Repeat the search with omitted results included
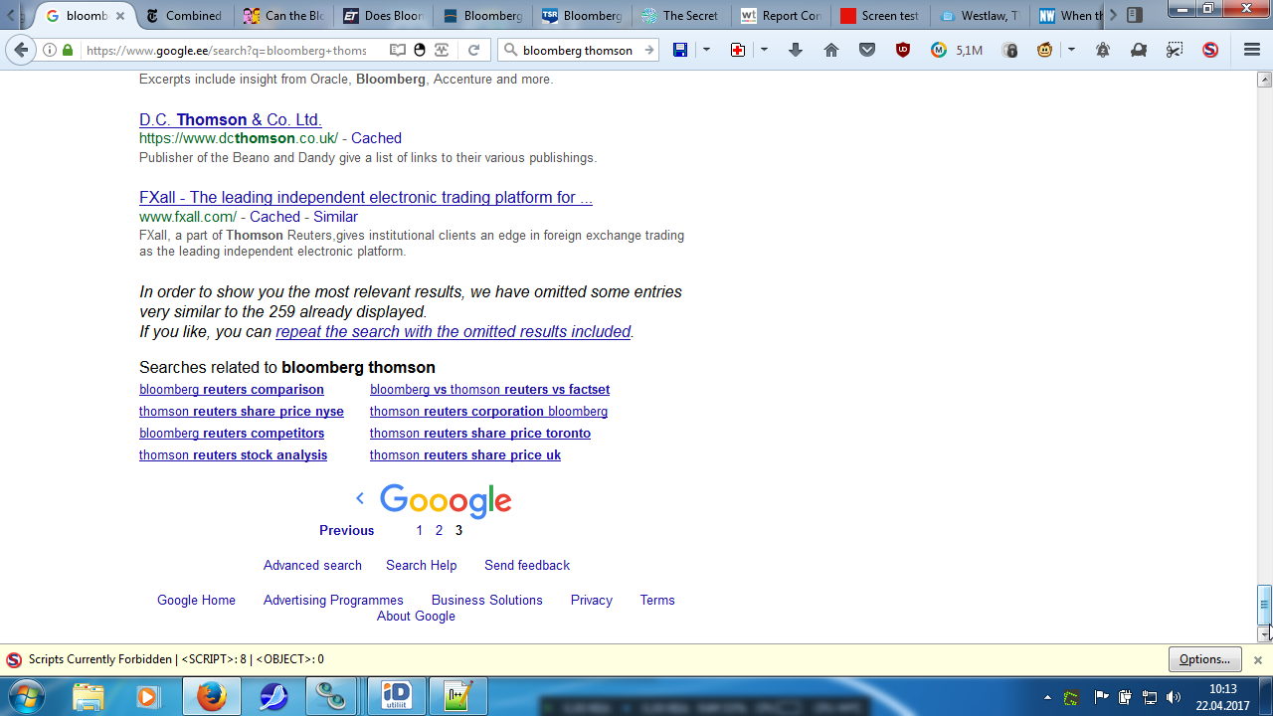1273x716 pixels. pyautogui.click(x=454, y=331)
